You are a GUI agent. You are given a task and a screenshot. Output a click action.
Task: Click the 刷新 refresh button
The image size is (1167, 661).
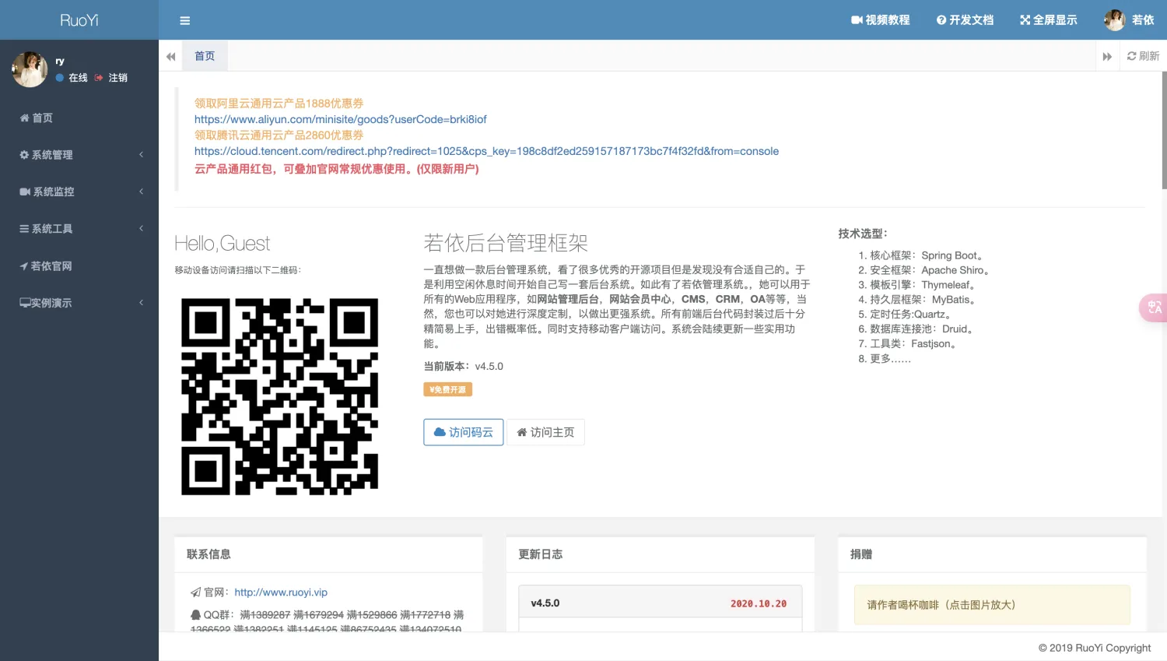click(x=1143, y=56)
